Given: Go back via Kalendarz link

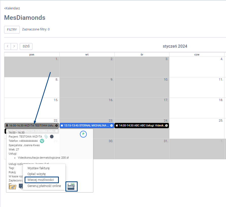Looking at the screenshot, I should [x=12, y=8].
